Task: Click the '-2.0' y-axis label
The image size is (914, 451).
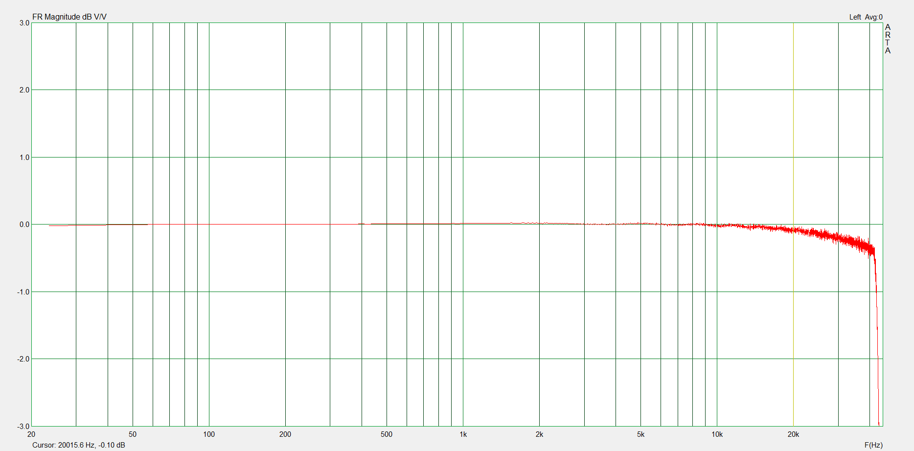Action: (23, 359)
